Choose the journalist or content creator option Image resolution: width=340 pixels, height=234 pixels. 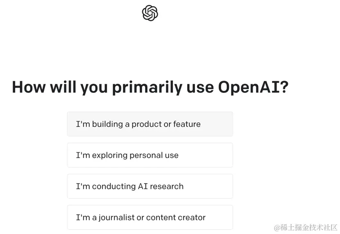tap(150, 217)
